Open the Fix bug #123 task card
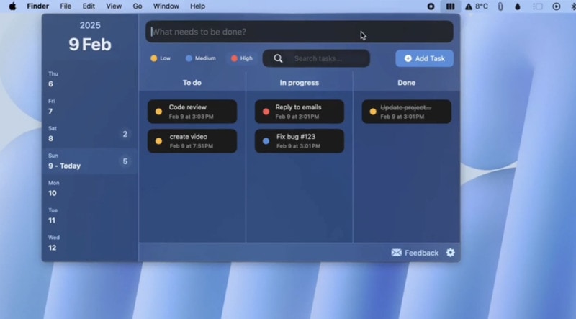 [x=299, y=141]
